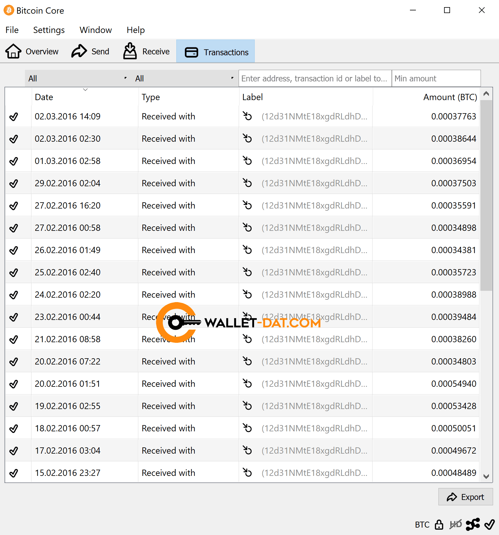
Task: Sort by Amount (BTC) column header
Action: tap(426, 97)
